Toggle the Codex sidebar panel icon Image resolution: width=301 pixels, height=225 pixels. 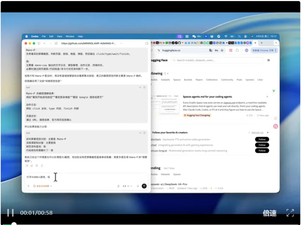click(39, 44)
